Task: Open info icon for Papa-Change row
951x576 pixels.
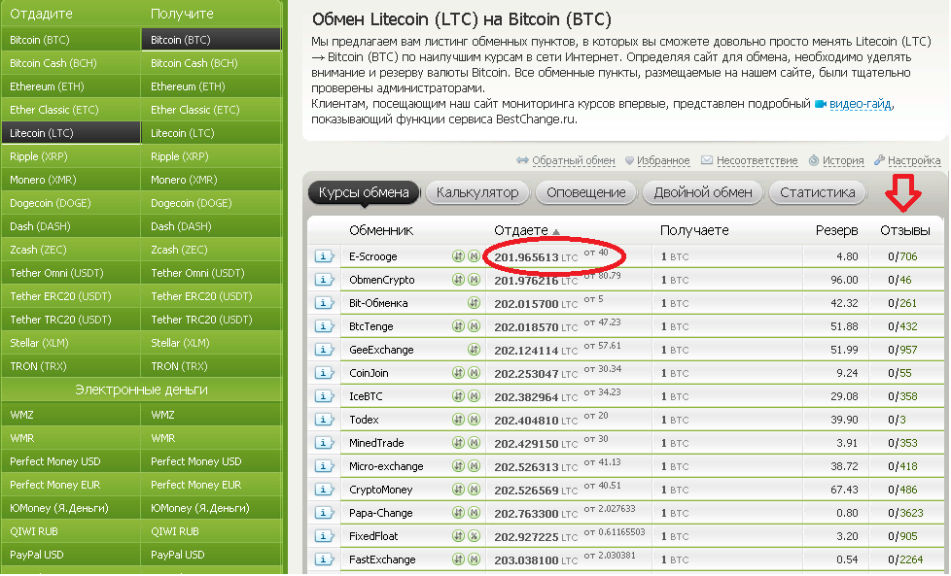Action: click(325, 513)
